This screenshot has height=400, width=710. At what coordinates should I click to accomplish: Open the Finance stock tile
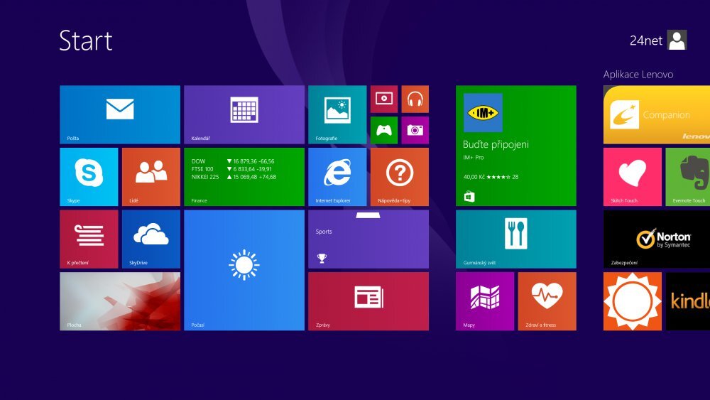(244, 177)
